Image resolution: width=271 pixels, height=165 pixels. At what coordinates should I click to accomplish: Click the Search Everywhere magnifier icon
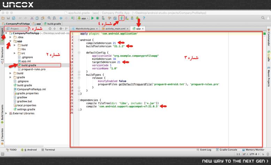(263, 18)
